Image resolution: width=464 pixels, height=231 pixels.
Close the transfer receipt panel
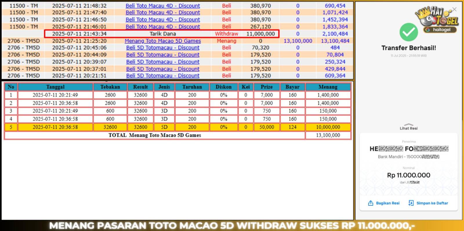click(454, 9)
